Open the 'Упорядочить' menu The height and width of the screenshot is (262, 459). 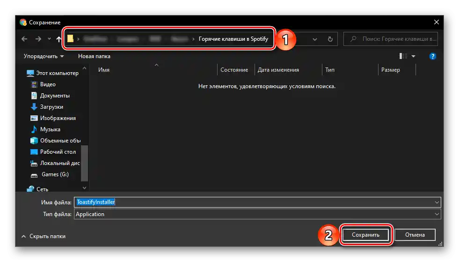(44, 56)
